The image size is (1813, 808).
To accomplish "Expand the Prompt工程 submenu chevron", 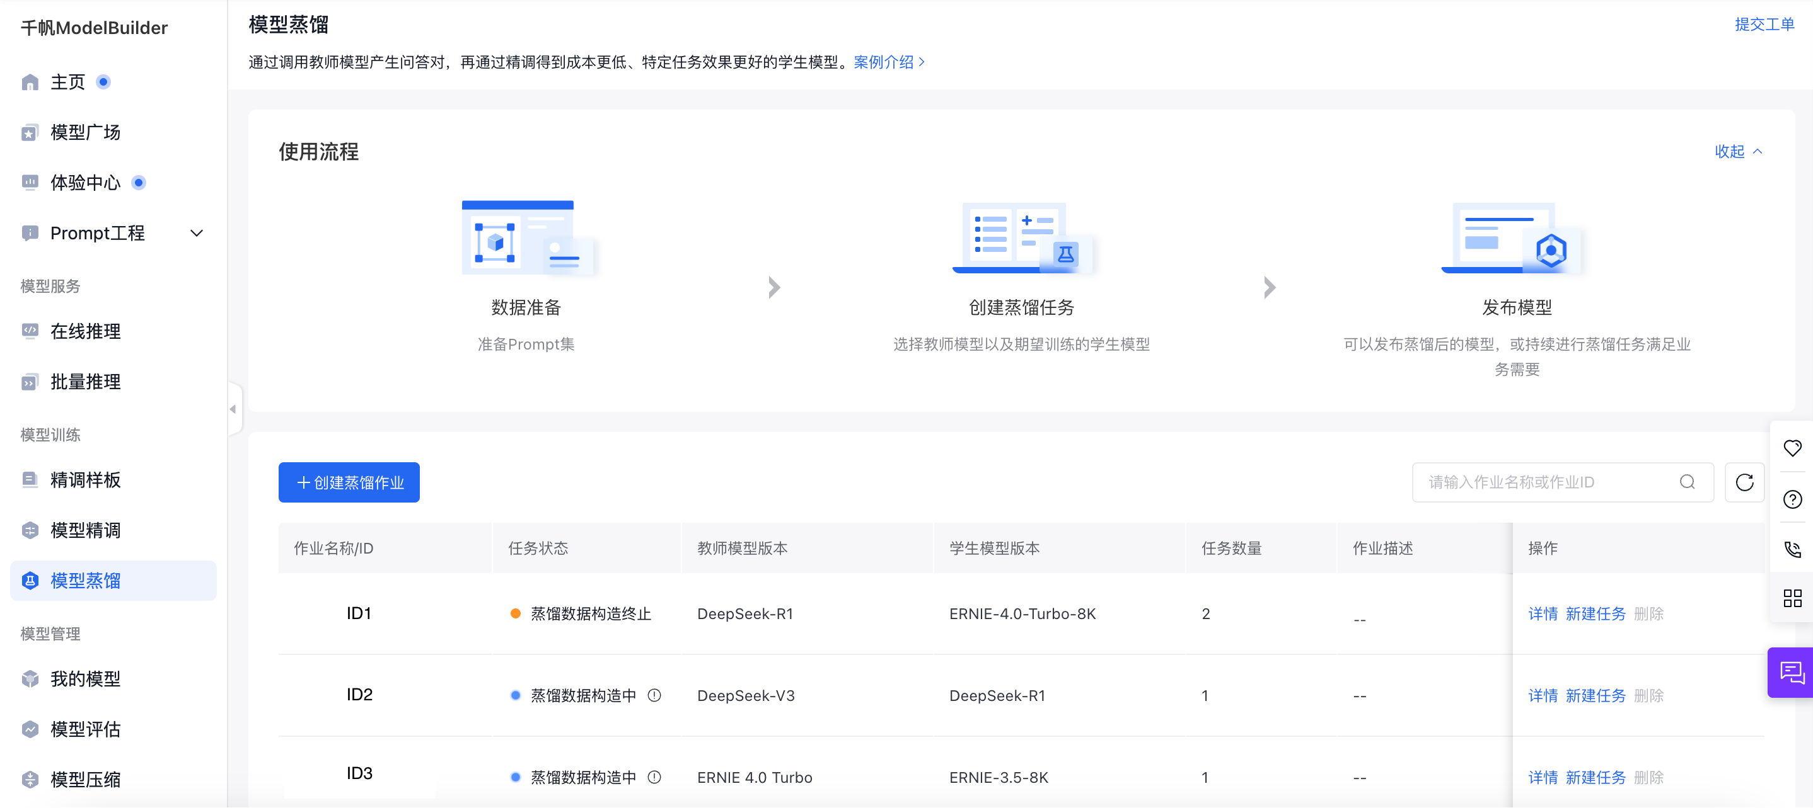I will point(197,234).
